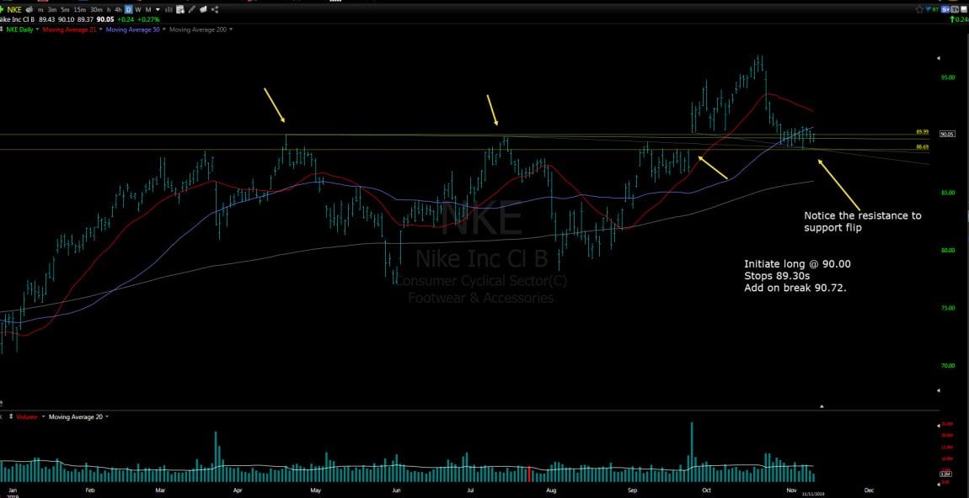Click the gray T button at top right
Screen dimensions: 969x498
(x=954, y=10)
